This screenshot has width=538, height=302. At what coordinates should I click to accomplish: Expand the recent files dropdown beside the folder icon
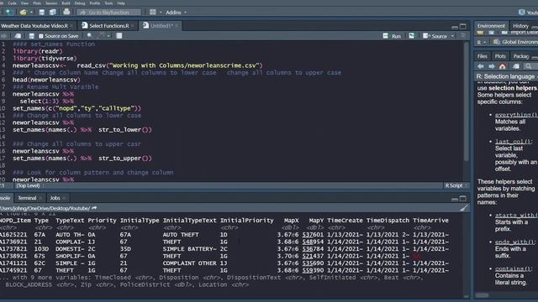31,13
